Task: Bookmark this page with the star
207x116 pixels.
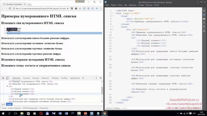Action: 68,8
